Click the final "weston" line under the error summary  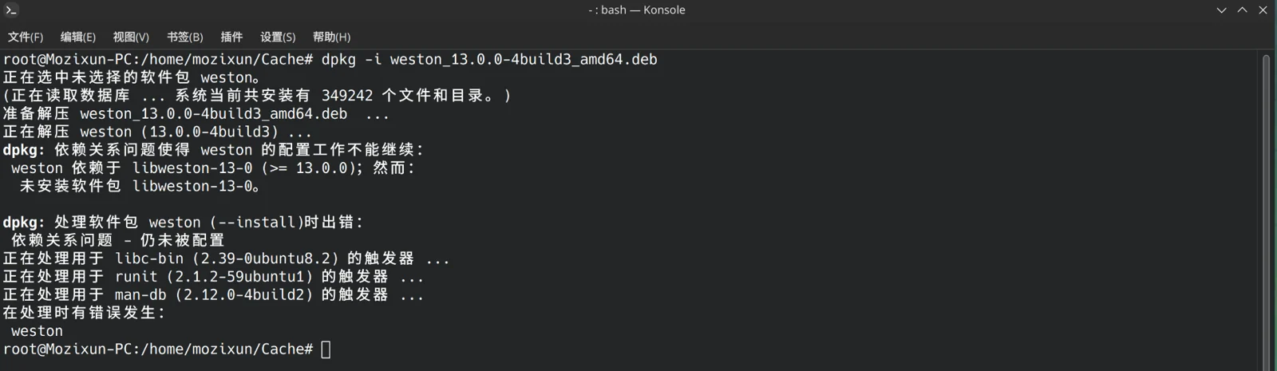pyautogui.click(x=37, y=331)
